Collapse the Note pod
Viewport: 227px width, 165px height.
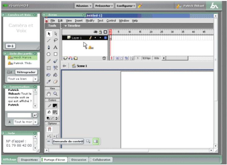3,133
